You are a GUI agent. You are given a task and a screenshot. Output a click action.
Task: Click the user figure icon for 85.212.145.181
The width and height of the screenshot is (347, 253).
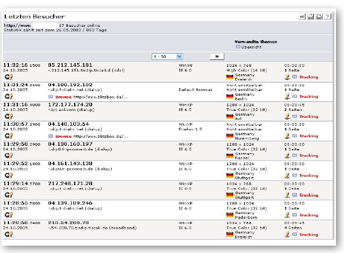point(287,77)
